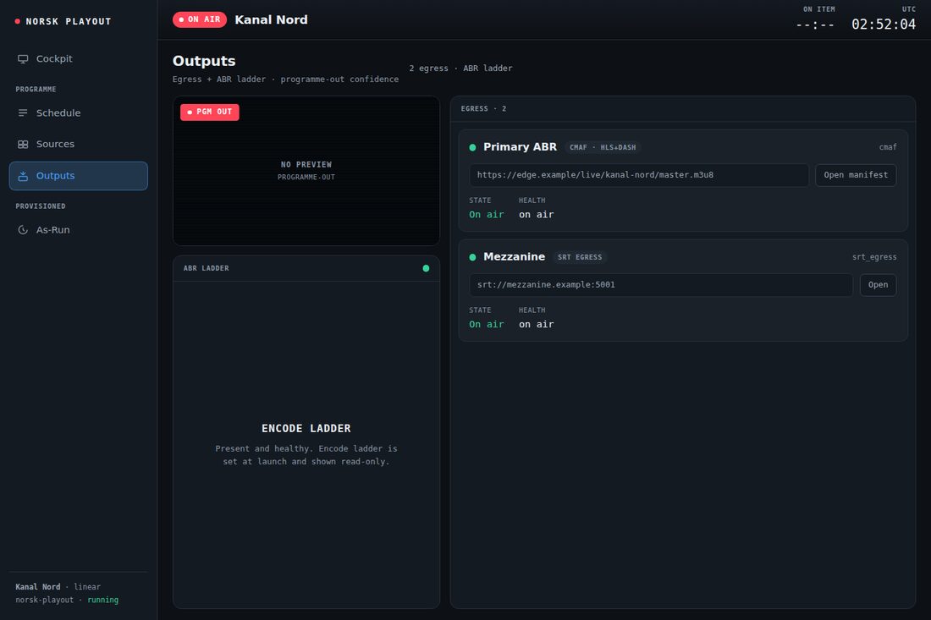The image size is (931, 620).
Task: Click Primary ABR's green 'On air' state
Action: point(487,215)
